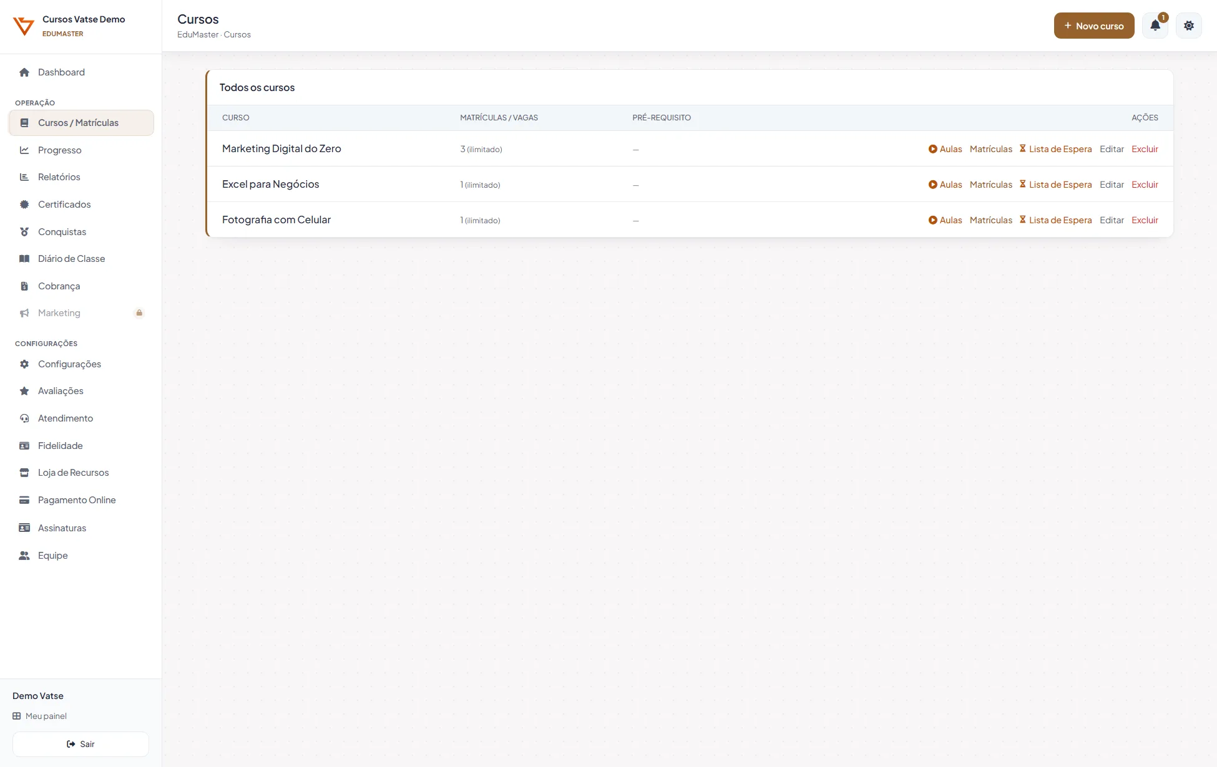The height and width of the screenshot is (767, 1217).
Task: Click the "EduMaster · Cursos" breadcrumb text
Action: pos(214,35)
